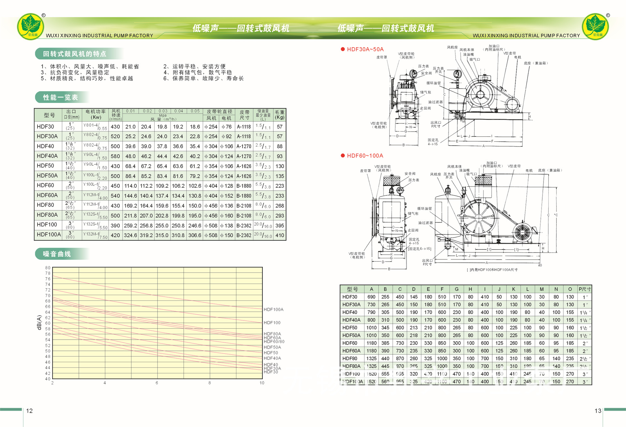The image size is (626, 427).
Task: Click the 出口口径(mm) column header
Action: click(71, 115)
